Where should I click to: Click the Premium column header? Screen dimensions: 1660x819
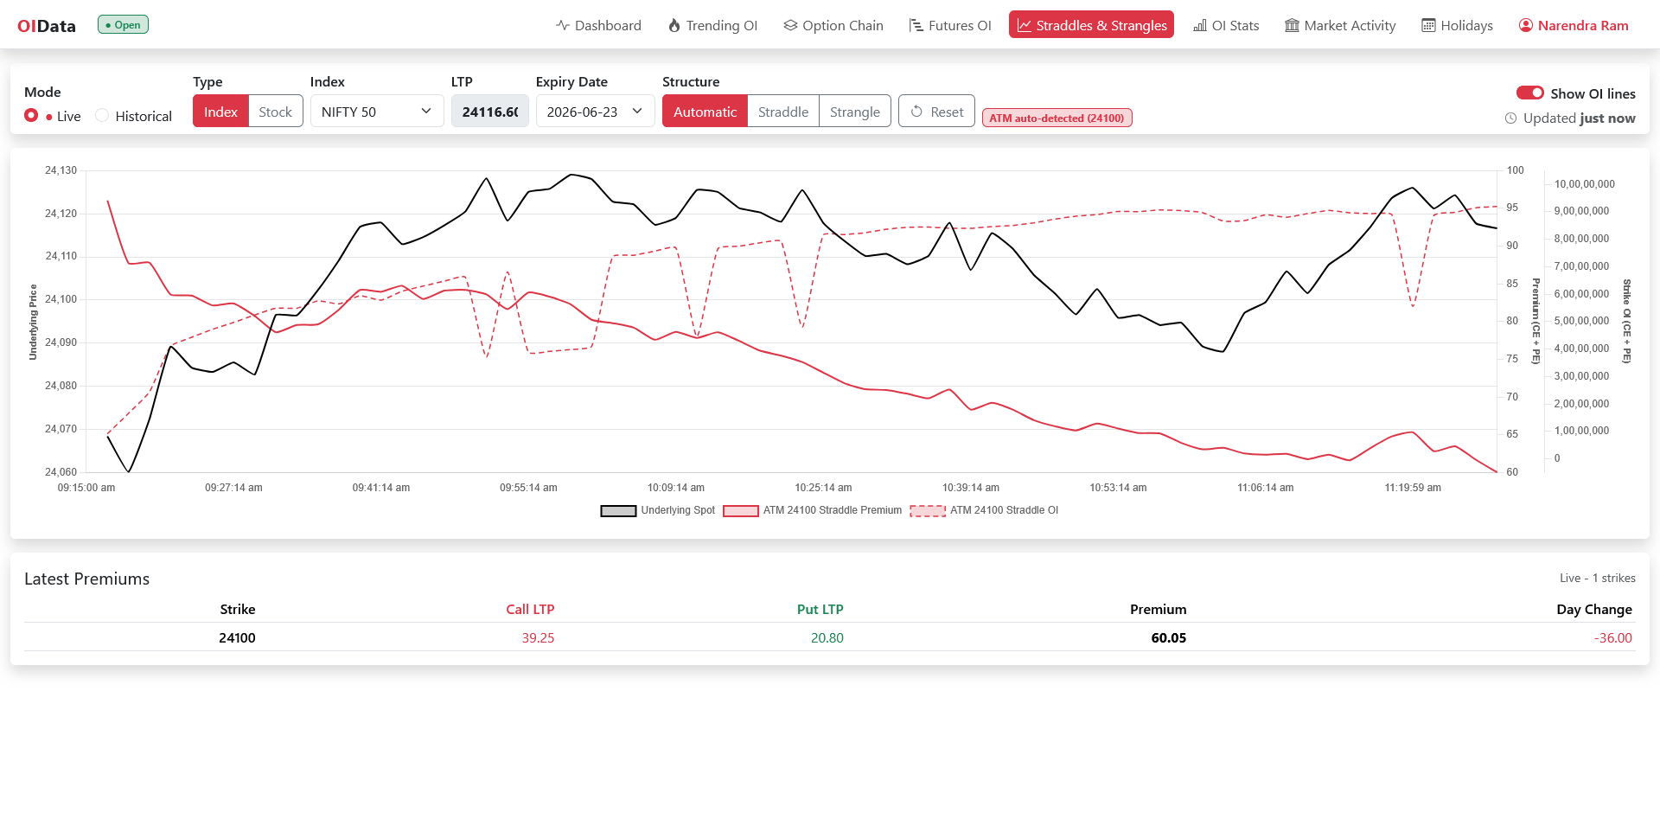tap(1158, 610)
